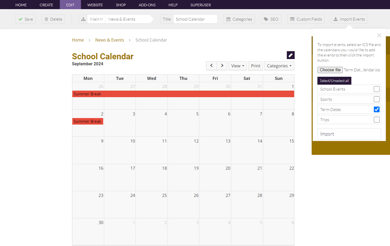Click the Mon column header
Viewport: 390px width, 246px height.
88,78
